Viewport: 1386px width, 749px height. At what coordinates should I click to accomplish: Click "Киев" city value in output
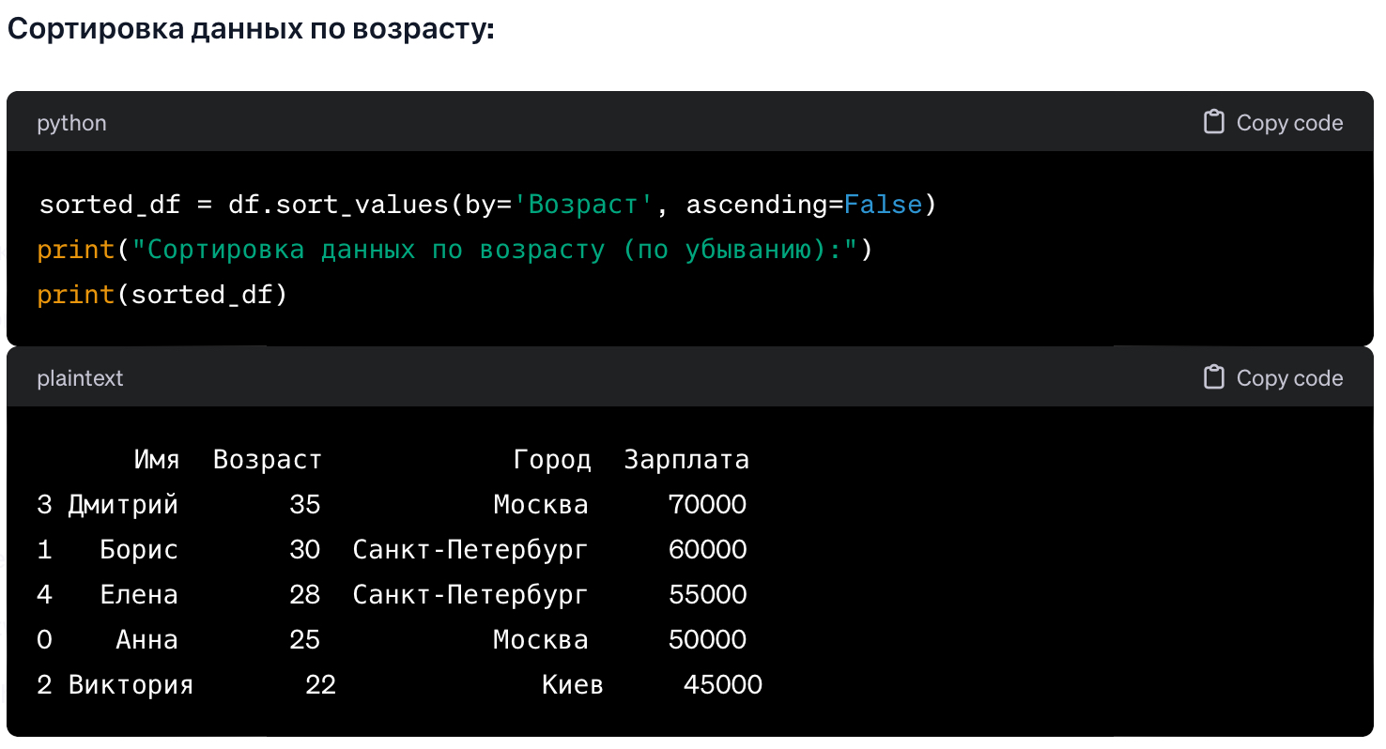(572, 685)
